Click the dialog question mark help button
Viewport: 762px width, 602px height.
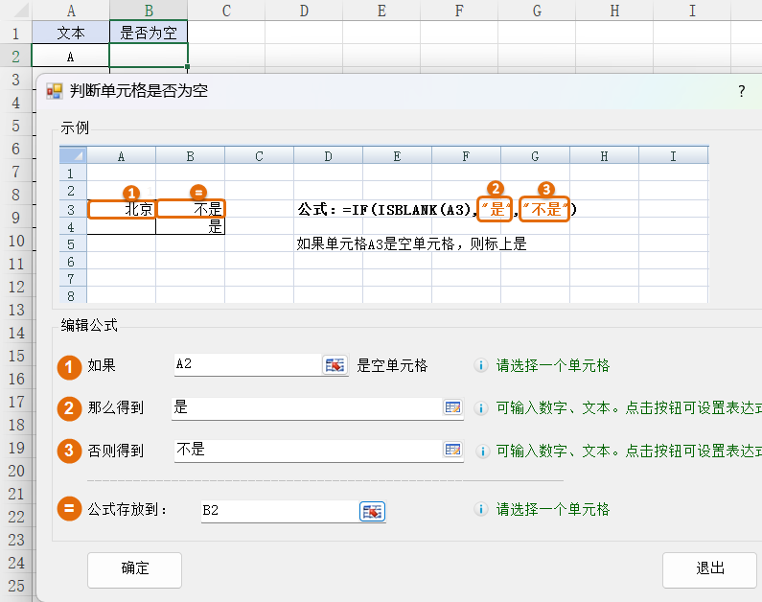[741, 91]
